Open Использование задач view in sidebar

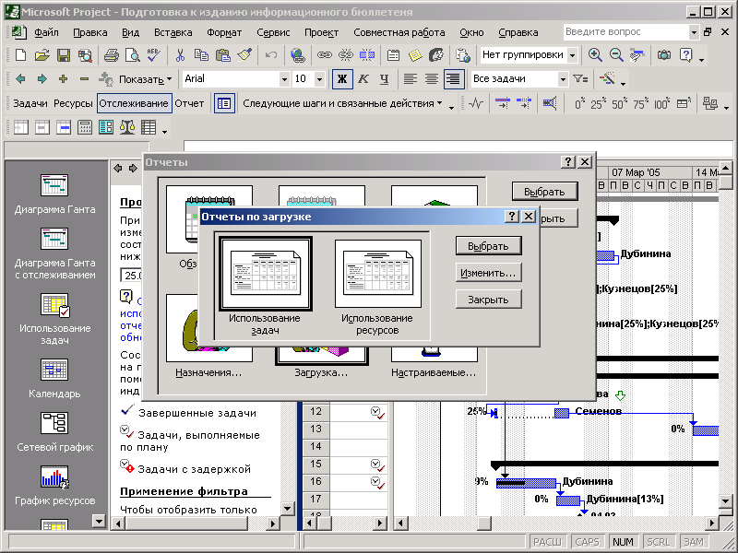point(54,319)
